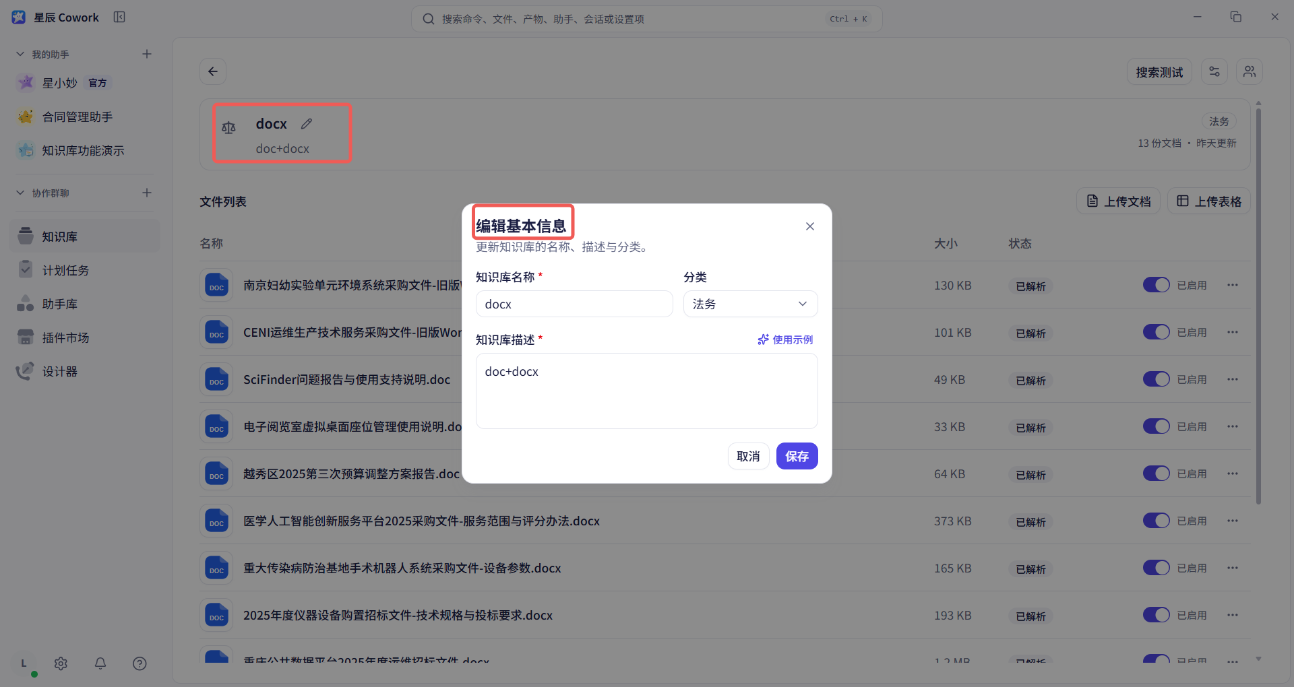Open user avatar L
1294x687 pixels.
click(x=24, y=663)
